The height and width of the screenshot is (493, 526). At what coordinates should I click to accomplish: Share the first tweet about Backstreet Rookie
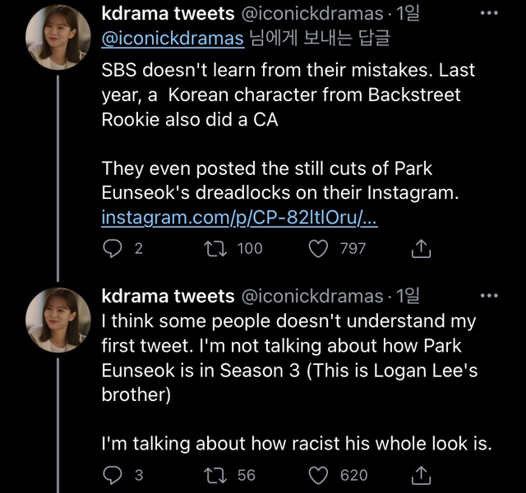click(x=420, y=248)
